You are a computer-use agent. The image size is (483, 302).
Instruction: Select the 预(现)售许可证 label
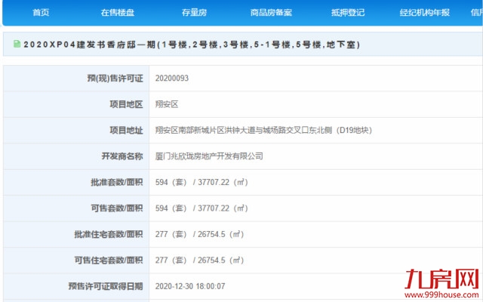click(115, 79)
